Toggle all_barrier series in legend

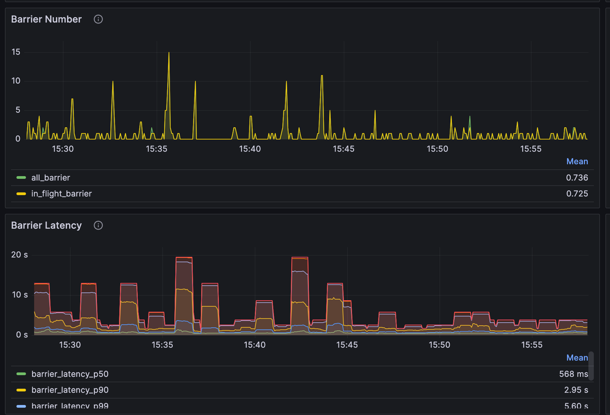[x=51, y=178]
